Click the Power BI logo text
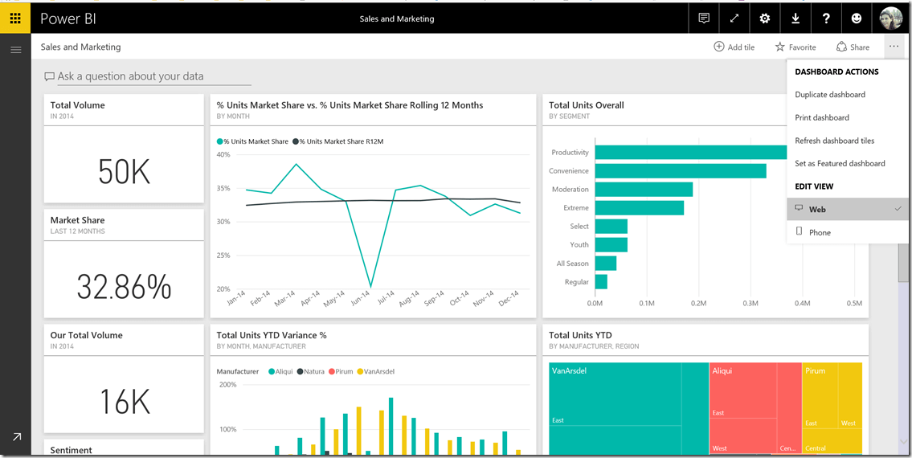Viewport: 912px width, 458px height. 68,18
